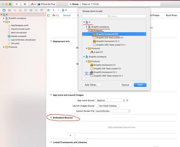This screenshot has height=147, width=180.
Task: Toggle the project targets list sidebar icon
Action: click(48, 15)
